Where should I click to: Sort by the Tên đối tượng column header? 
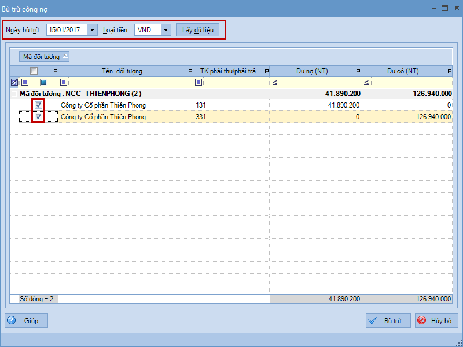click(x=122, y=71)
